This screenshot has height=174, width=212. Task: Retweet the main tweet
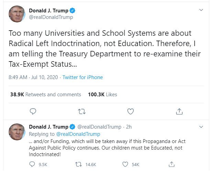81,111
